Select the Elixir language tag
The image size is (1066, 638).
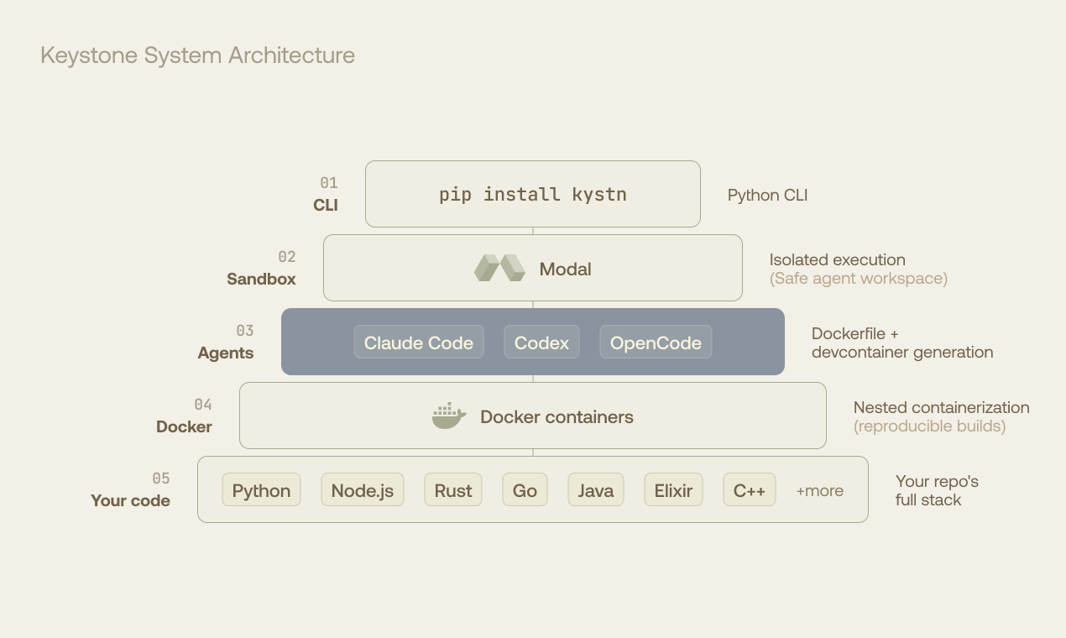(x=673, y=490)
